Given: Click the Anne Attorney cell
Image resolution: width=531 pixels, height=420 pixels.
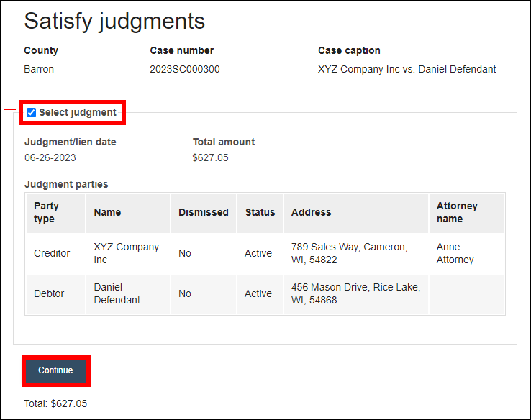Looking at the screenshot, I should (455, 253).
